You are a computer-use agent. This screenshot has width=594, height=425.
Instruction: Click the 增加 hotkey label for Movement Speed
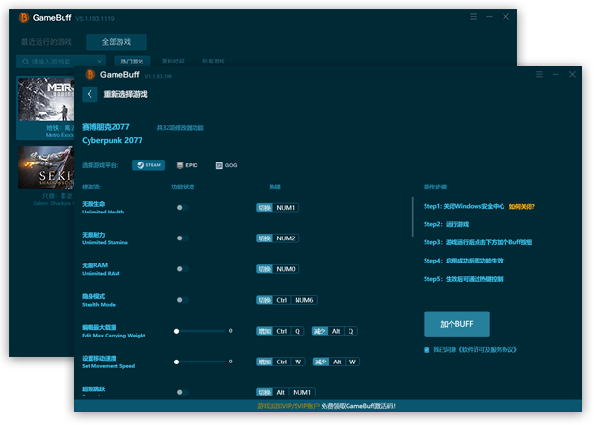265,362
